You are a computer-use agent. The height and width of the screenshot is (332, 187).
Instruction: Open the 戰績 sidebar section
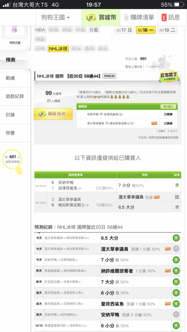tap(15, 78)
